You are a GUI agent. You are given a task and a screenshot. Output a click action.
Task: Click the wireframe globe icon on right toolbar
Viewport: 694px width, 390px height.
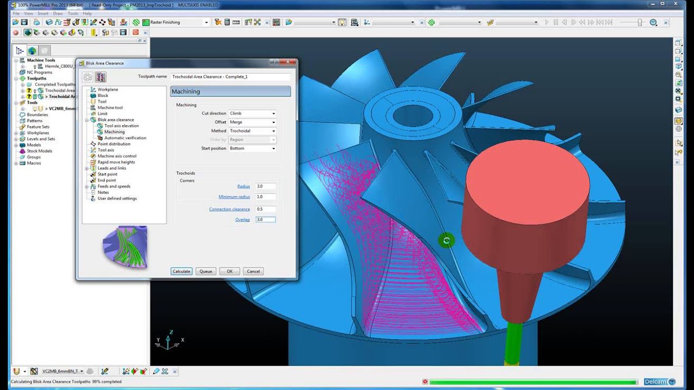[679, 129]
